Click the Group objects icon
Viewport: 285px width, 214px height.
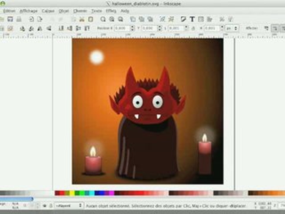point(162,19)
